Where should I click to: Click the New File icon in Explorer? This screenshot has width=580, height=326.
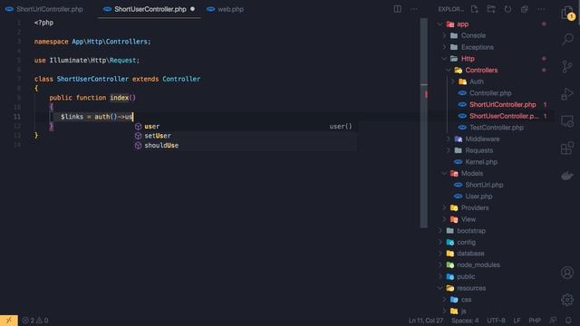[475, 9]
